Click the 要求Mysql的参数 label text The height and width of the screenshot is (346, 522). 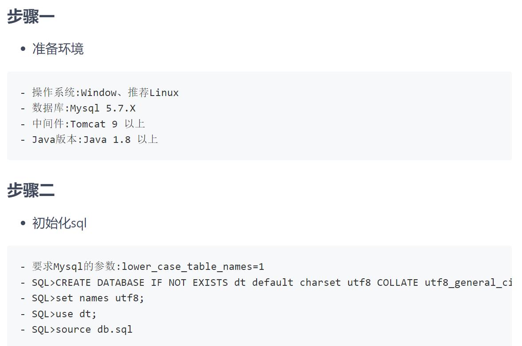pos(73,267)
